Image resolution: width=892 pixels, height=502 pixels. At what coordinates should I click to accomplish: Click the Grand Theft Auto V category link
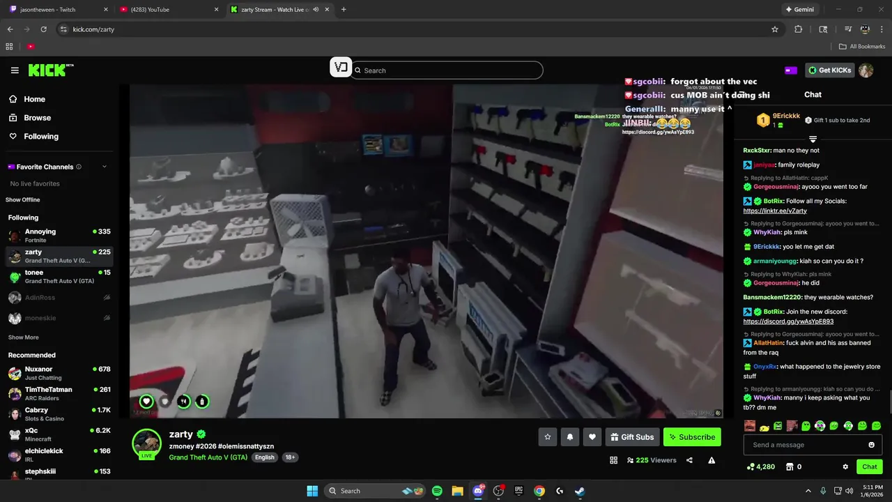(x=208, y=457)
